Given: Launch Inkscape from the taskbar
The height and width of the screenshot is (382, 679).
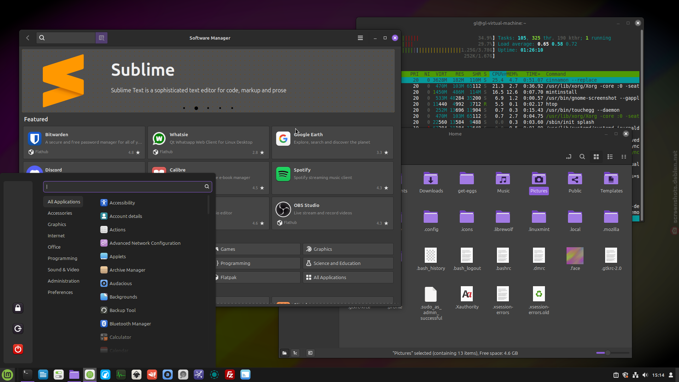Looking at the screenshot, I should [x=137, y=375].
